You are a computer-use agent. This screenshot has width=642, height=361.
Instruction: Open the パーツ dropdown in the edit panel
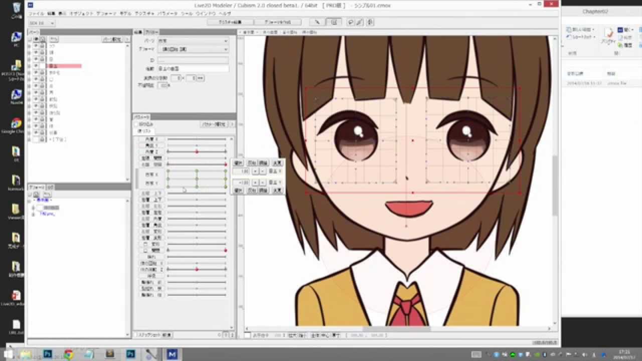[193, 41]
